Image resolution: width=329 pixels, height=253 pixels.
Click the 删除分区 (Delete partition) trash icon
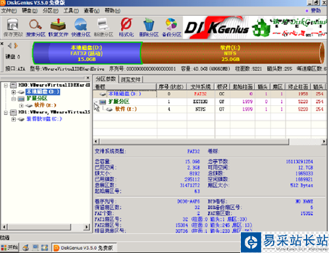(149, 27)
